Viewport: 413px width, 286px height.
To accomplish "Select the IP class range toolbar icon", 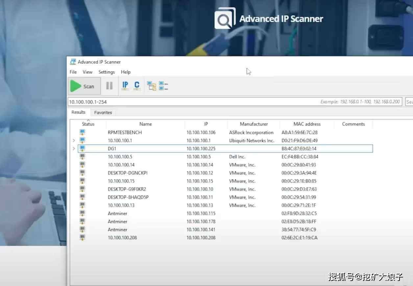I will 125,85.
